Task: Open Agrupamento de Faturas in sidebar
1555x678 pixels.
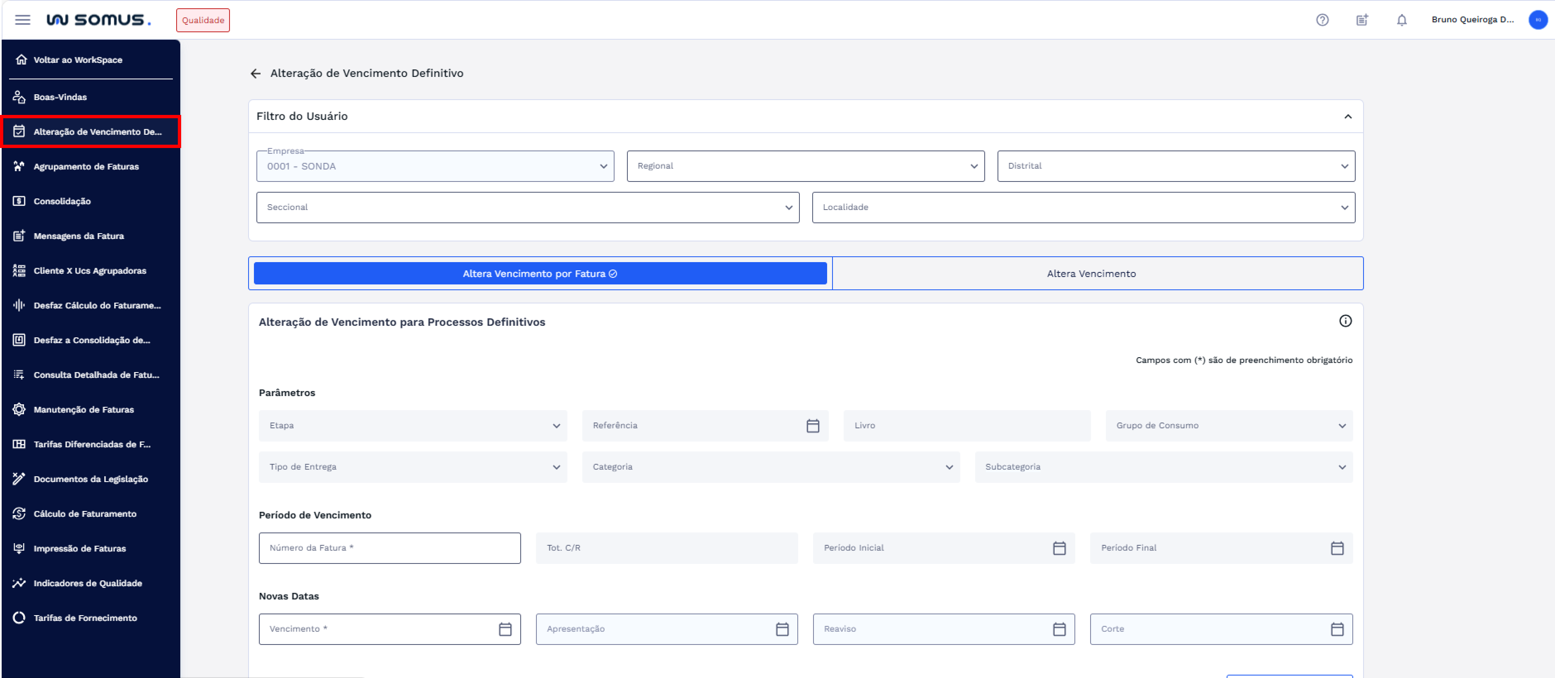Action: click(86, 167)
